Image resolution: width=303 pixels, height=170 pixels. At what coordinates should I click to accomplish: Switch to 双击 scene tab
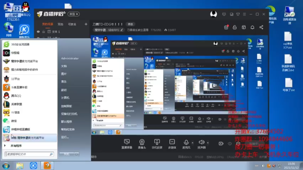pos(61,24)
